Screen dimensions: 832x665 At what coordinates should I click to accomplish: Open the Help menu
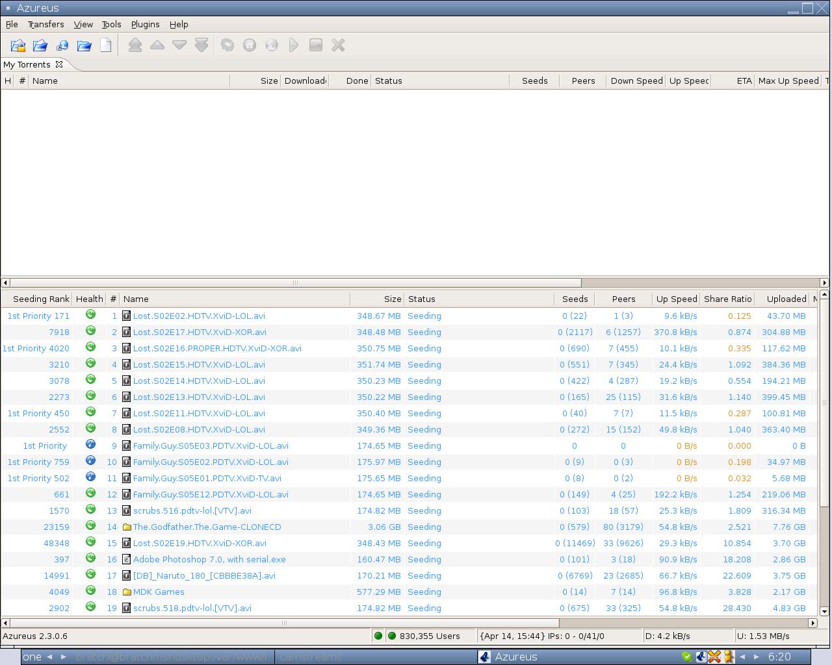pos(179,24)
